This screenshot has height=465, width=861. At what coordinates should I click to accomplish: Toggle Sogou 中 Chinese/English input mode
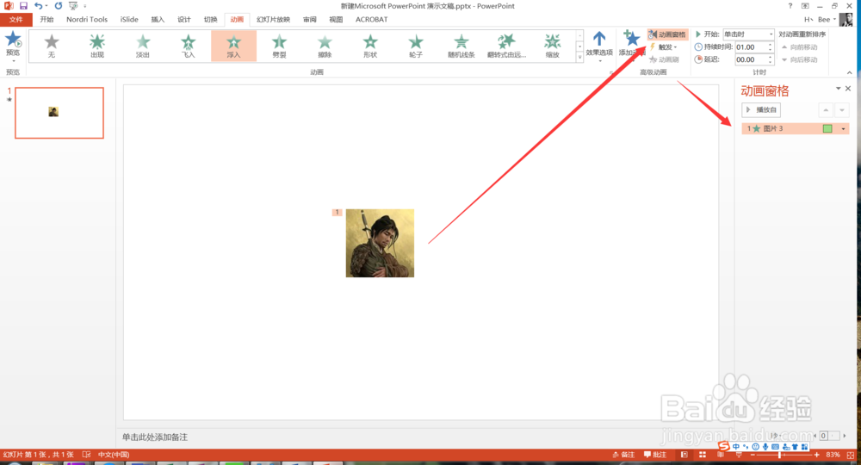point(736,447)
